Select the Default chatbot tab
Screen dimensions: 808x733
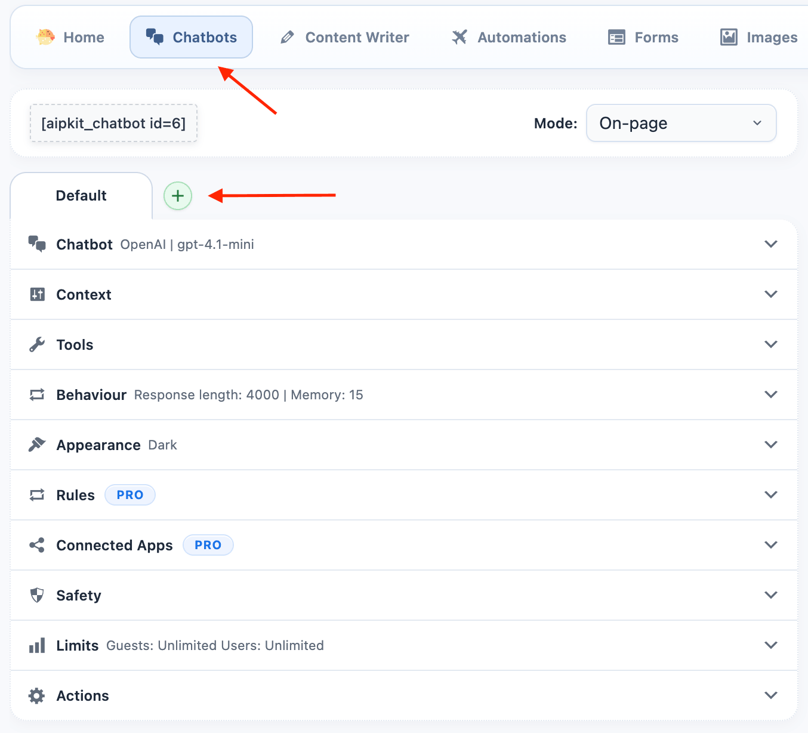[81, 196]
